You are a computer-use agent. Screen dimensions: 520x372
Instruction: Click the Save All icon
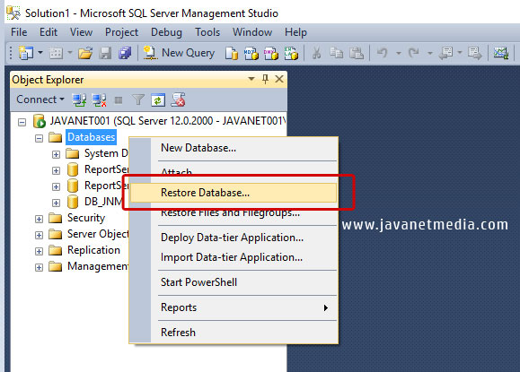(x=125, y=53)
